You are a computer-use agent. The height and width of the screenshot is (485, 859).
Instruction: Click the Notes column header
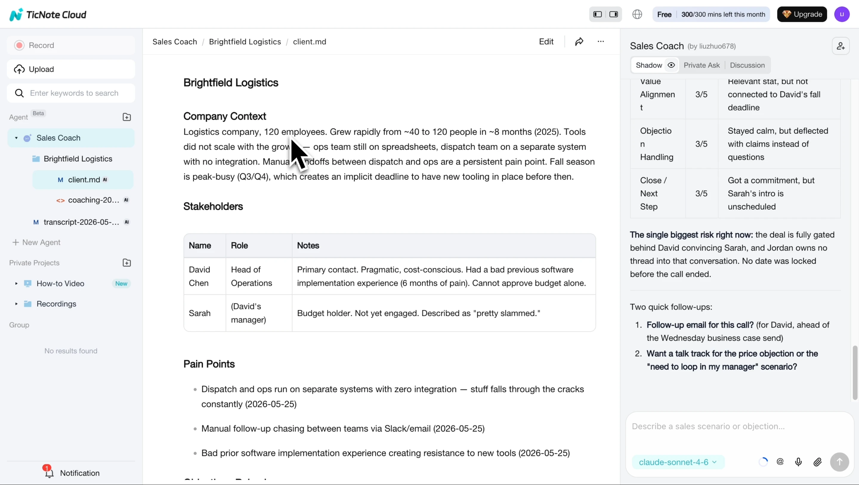pyautogui.click(x=308, y=245)
